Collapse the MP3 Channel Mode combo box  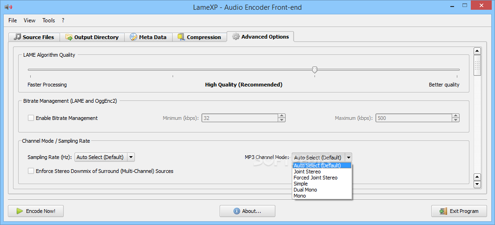(x=321, y=157)
